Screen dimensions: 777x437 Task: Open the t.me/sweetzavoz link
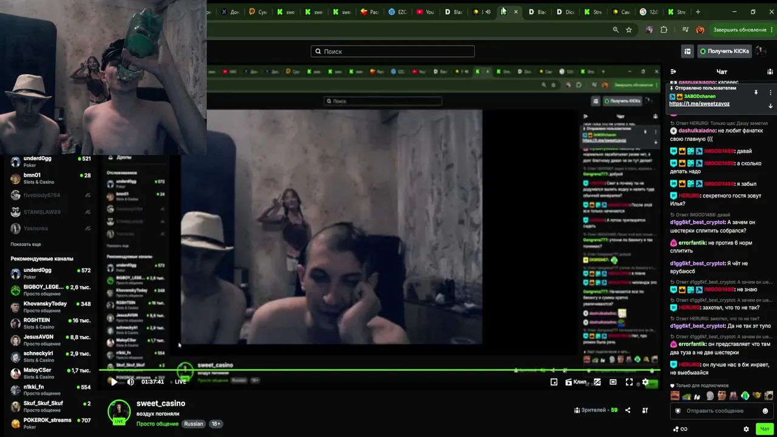point(699,104)
